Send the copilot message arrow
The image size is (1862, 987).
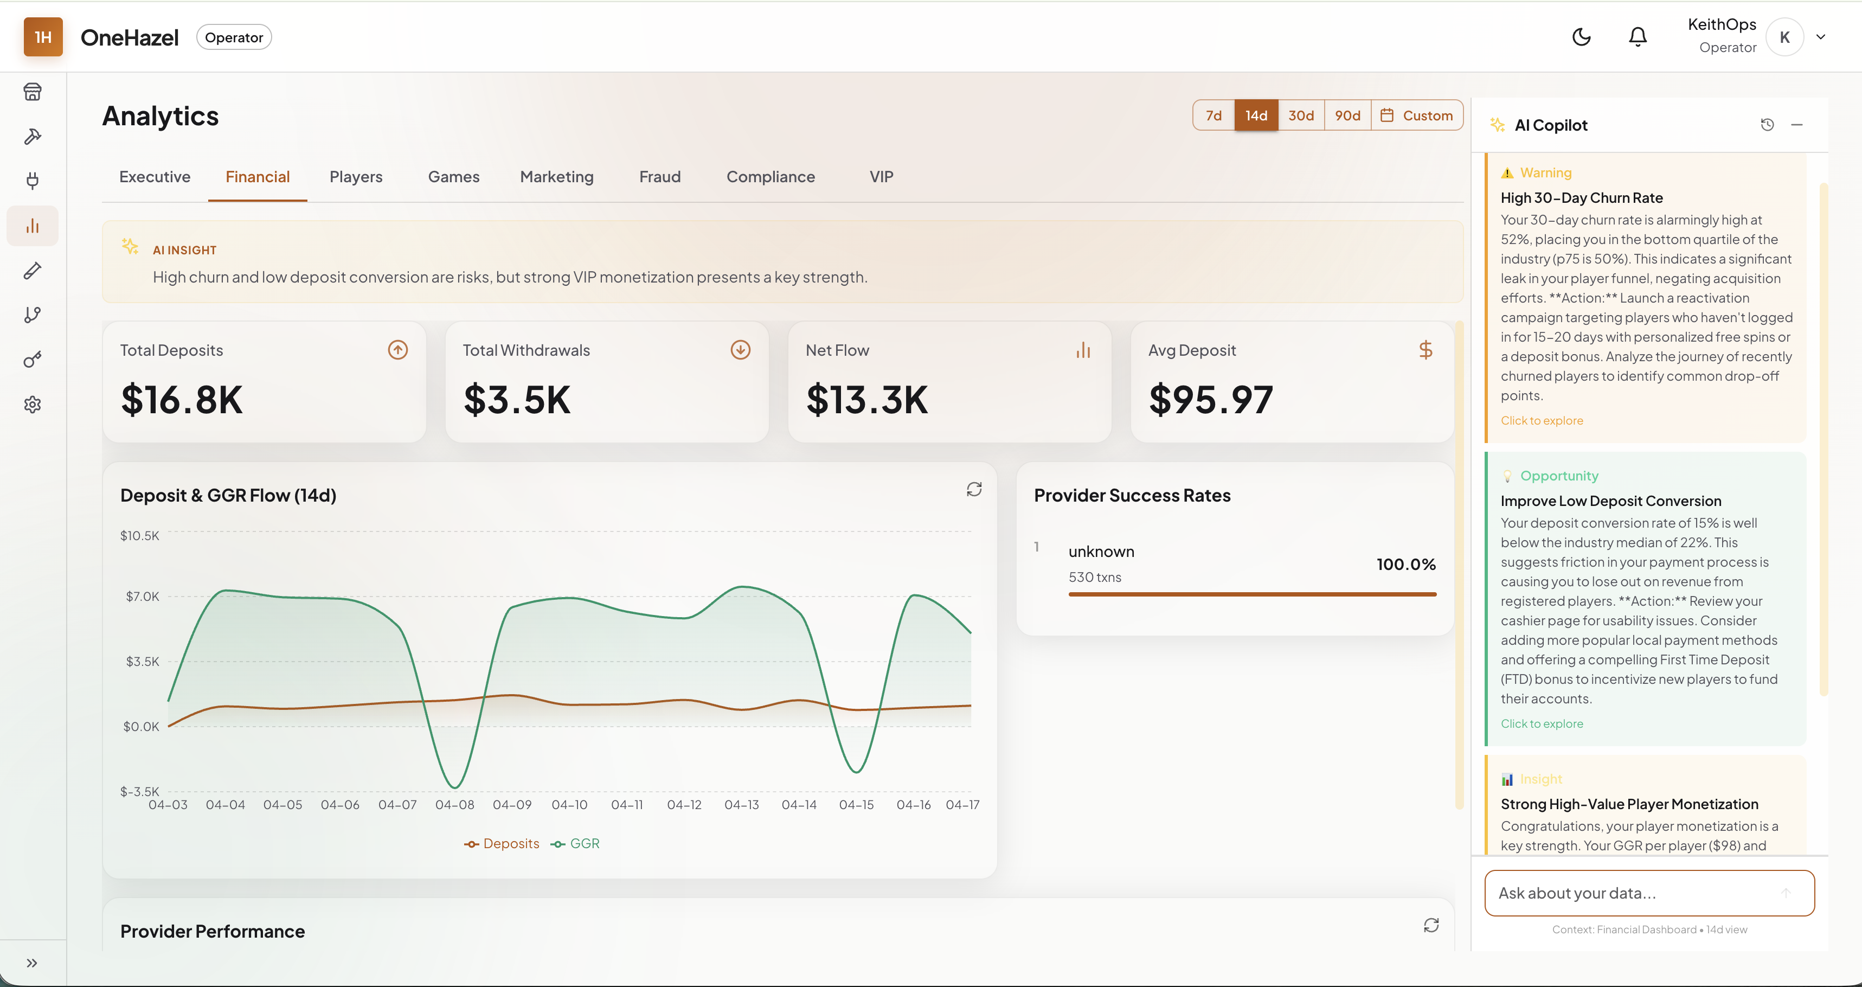pos(1786,893)
